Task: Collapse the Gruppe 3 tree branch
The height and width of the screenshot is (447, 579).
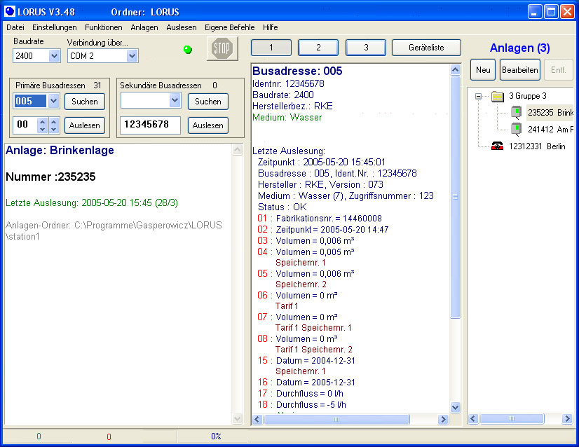Action: (x=479, y=96)
